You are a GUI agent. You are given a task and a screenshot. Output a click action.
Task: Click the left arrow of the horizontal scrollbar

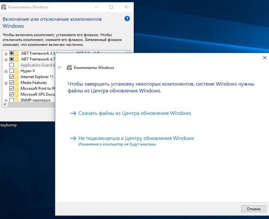[x=5, y=104]
